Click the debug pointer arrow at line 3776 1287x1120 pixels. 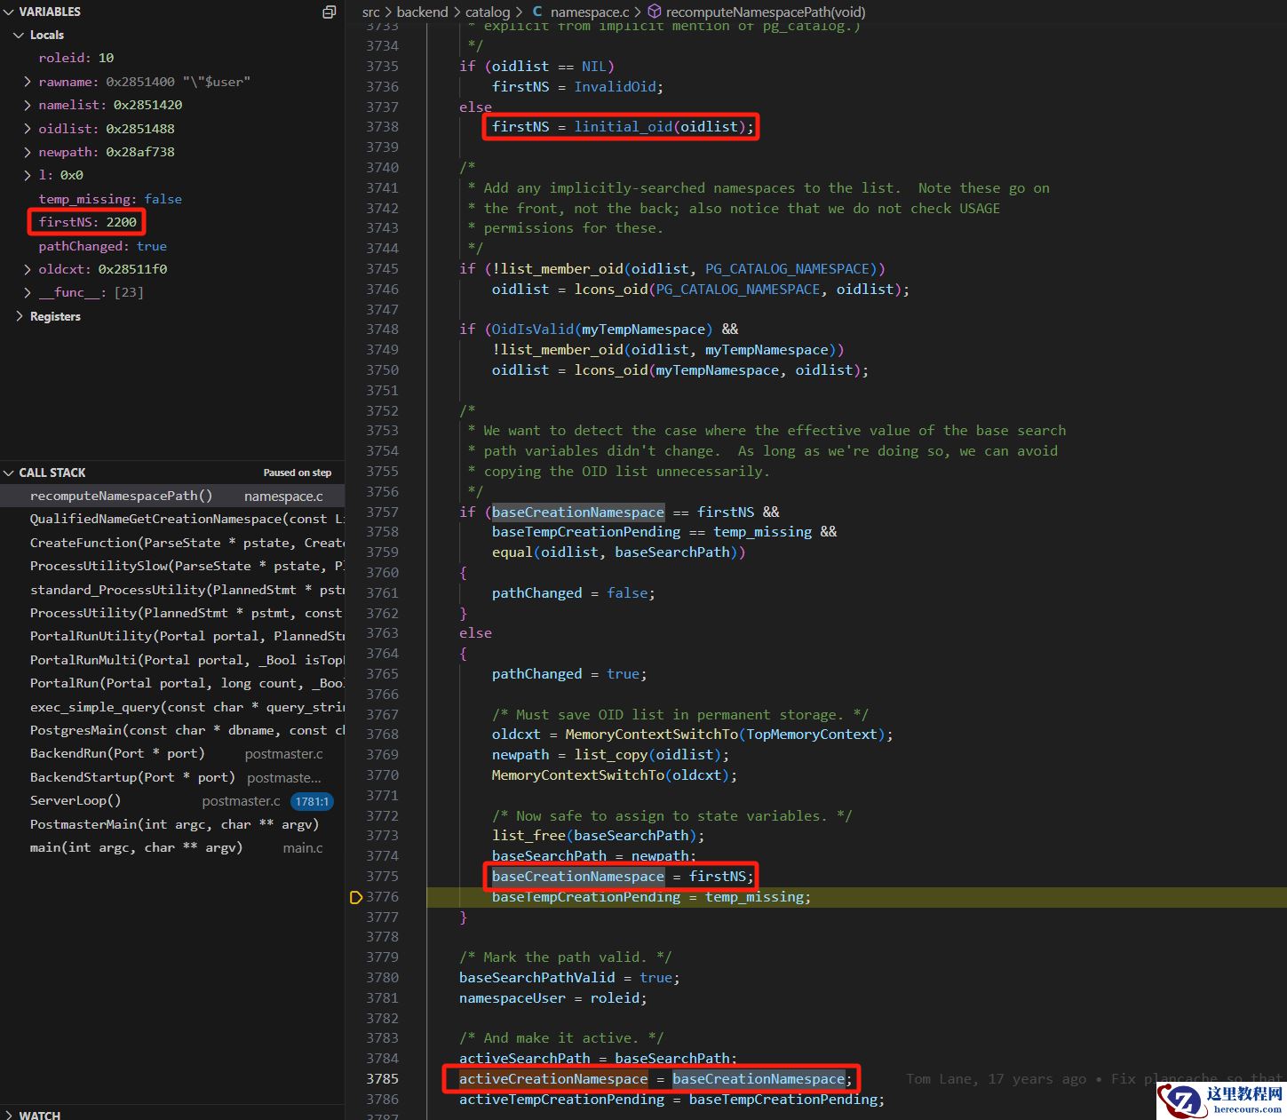point(356,897)
